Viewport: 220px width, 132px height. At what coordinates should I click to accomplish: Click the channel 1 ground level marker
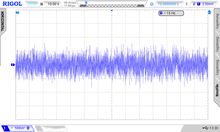click(x=13, y=65)
